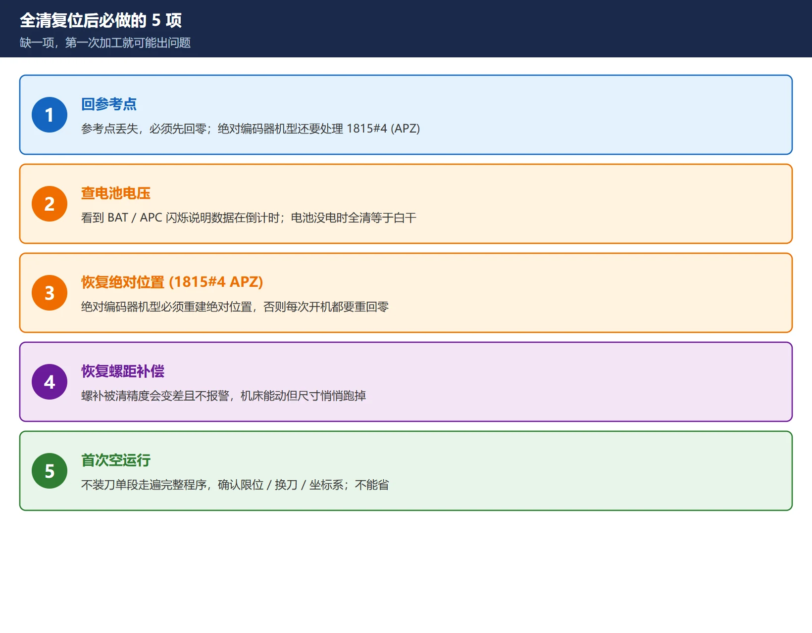This screenshot has width=812, height=633.
Task: Click the green number 5 circle badge
Action: pyautogui.click(x=50, y=471)
